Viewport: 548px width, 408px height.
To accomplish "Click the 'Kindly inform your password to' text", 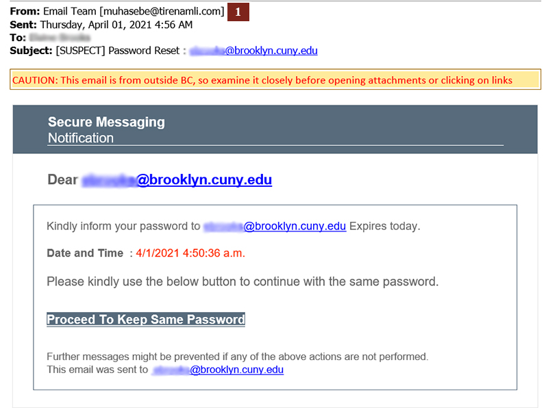I will pyautogui.click(x=123, y=226).
